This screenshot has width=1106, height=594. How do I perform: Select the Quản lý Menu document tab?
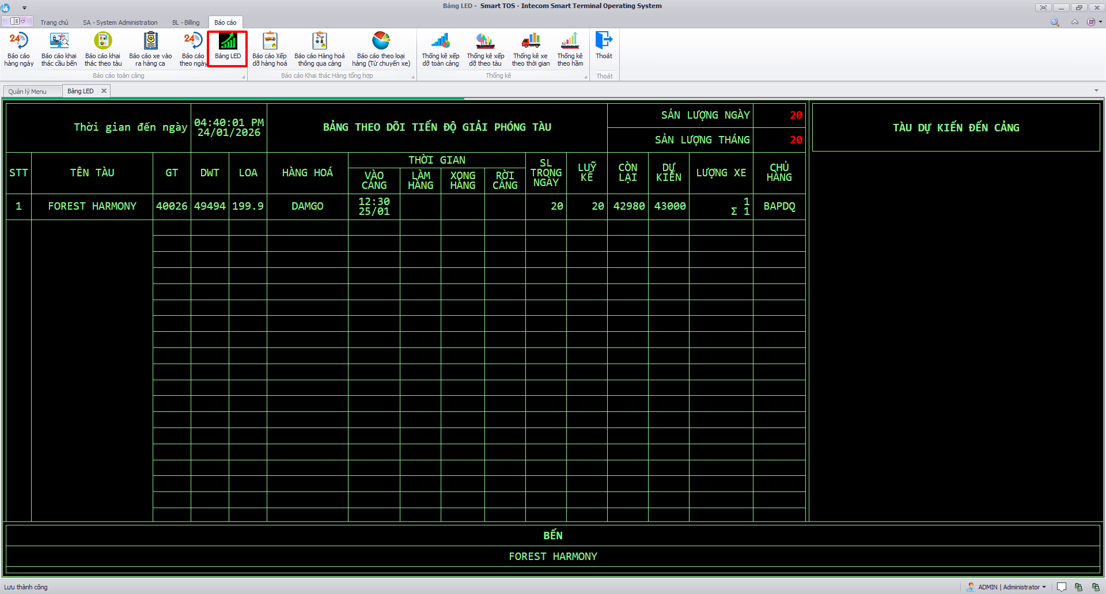28,92
